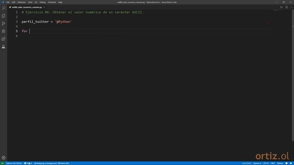The width and height of the screenshot is (294, 165).
Task: Open the Explorer files panel
Action: 3,16
